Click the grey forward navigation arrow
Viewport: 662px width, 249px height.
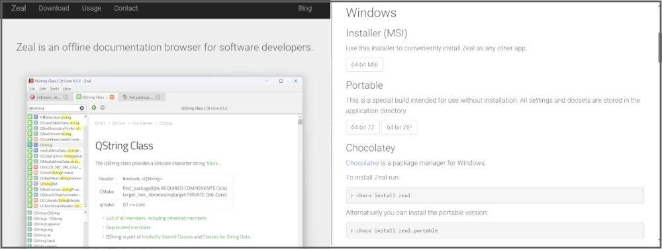(x=102, y=108)
